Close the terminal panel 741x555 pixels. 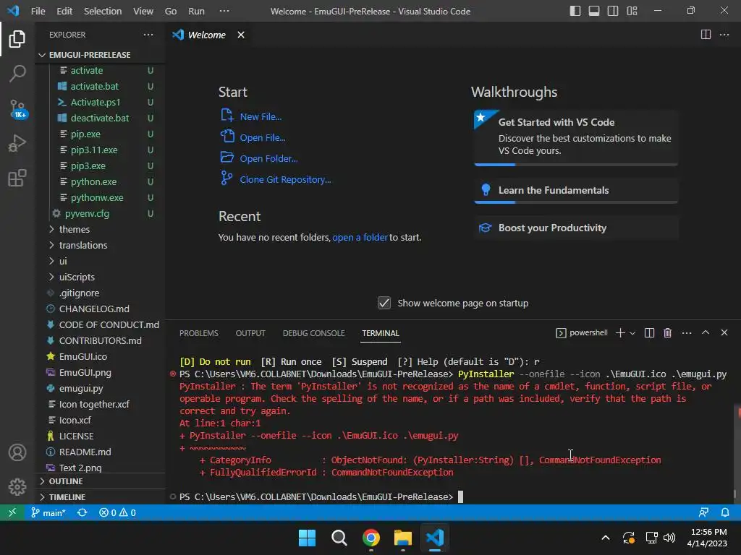(x=724, y=332)
